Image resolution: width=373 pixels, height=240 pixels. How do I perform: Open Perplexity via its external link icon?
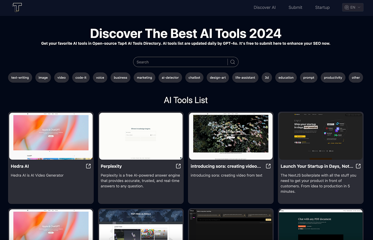[x=178, y=166]
